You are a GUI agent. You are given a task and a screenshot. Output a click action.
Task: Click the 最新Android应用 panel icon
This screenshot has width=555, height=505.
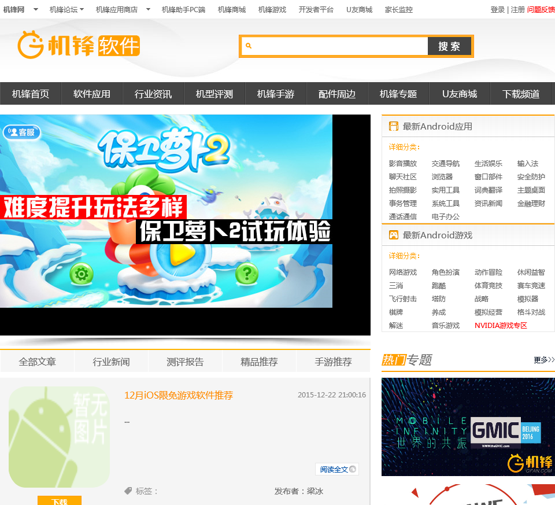pos(393,126)
